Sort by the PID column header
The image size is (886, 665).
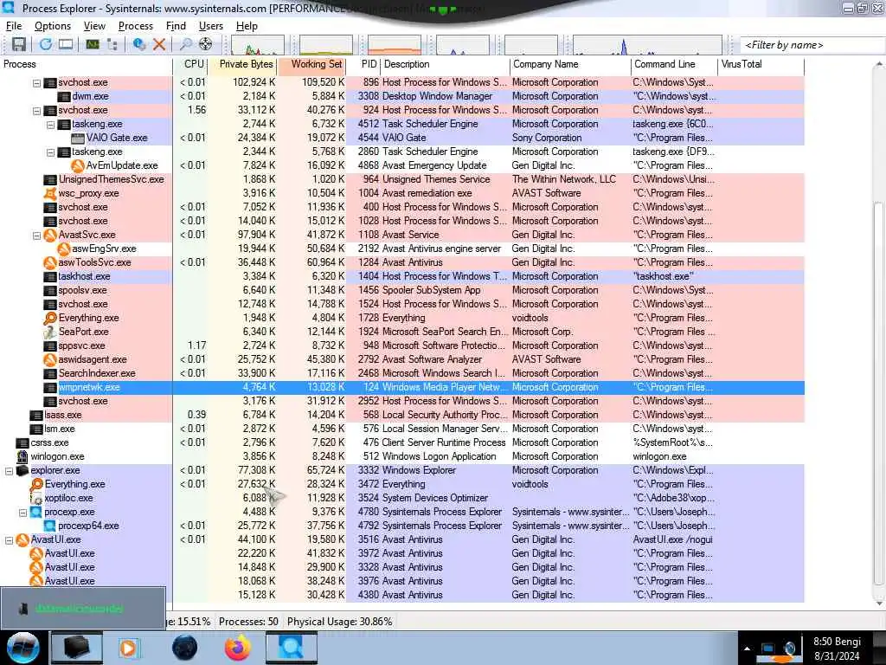pyautogui.click(x=363, y=64)
